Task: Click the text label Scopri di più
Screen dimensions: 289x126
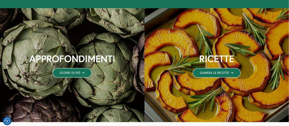Action: [70, 73]
